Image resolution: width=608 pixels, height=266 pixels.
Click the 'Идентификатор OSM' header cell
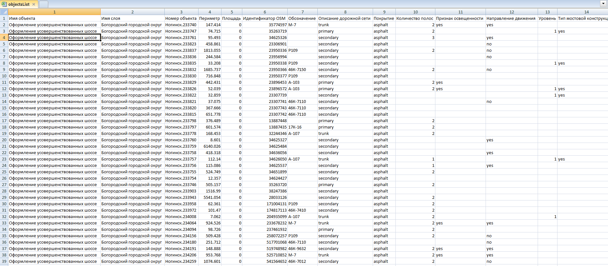click(x=265, y=18)
